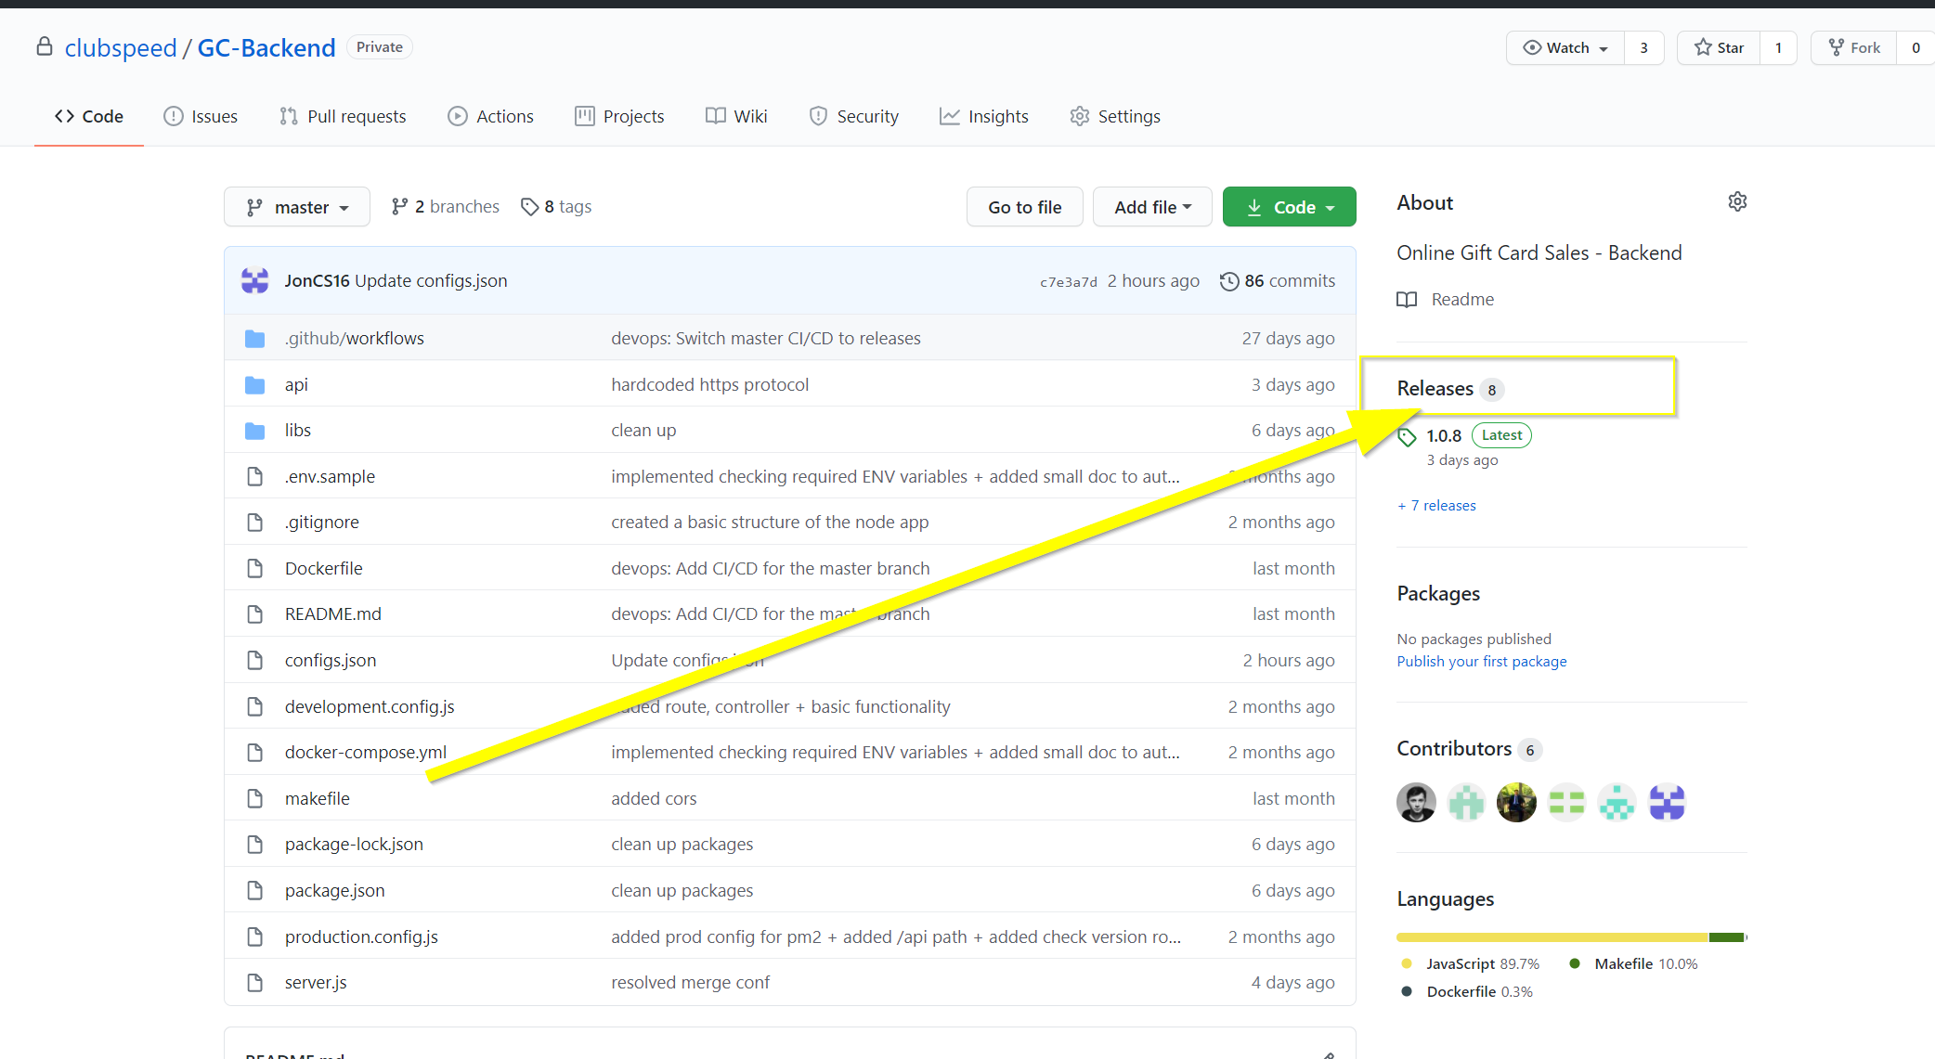The image size is (1935, 1059).
Task: Click the server.js file icon
Action: 255,983
